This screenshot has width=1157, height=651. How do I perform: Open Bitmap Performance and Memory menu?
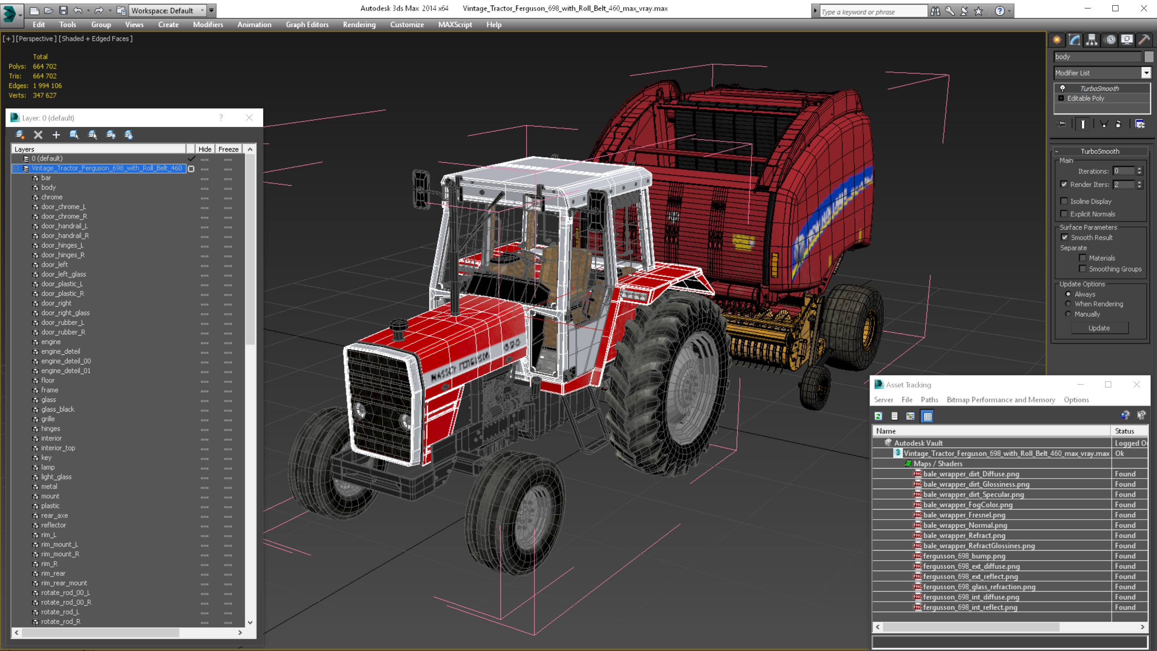click(1001, 399)
